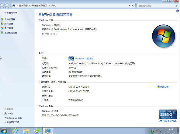
Task: Click the search magnifier icon
Action: 177,6
